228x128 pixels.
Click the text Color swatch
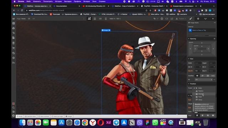point(196,112)
